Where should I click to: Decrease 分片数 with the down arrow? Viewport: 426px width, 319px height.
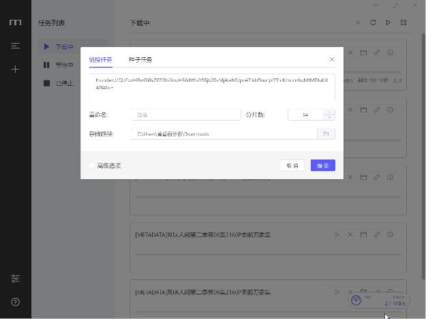tap(329, 117)
